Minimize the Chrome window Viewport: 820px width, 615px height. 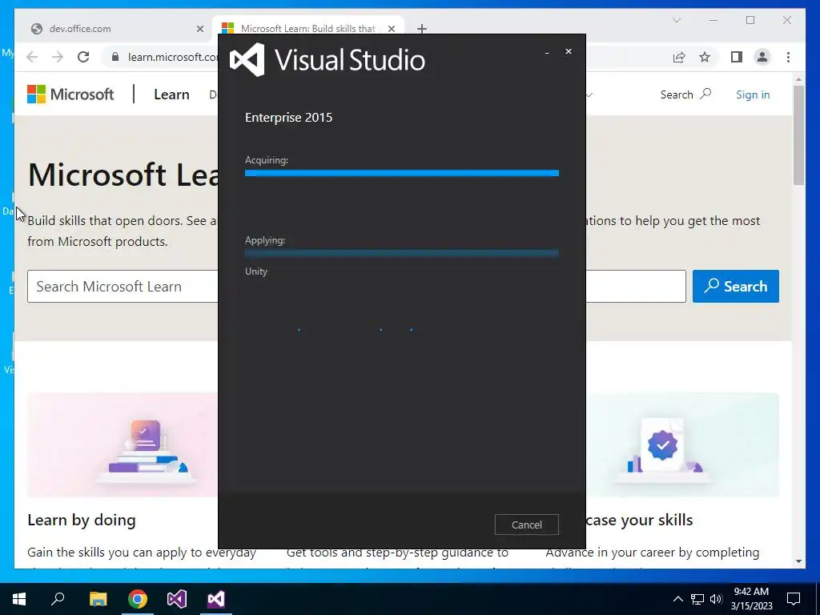coord(713,20)
